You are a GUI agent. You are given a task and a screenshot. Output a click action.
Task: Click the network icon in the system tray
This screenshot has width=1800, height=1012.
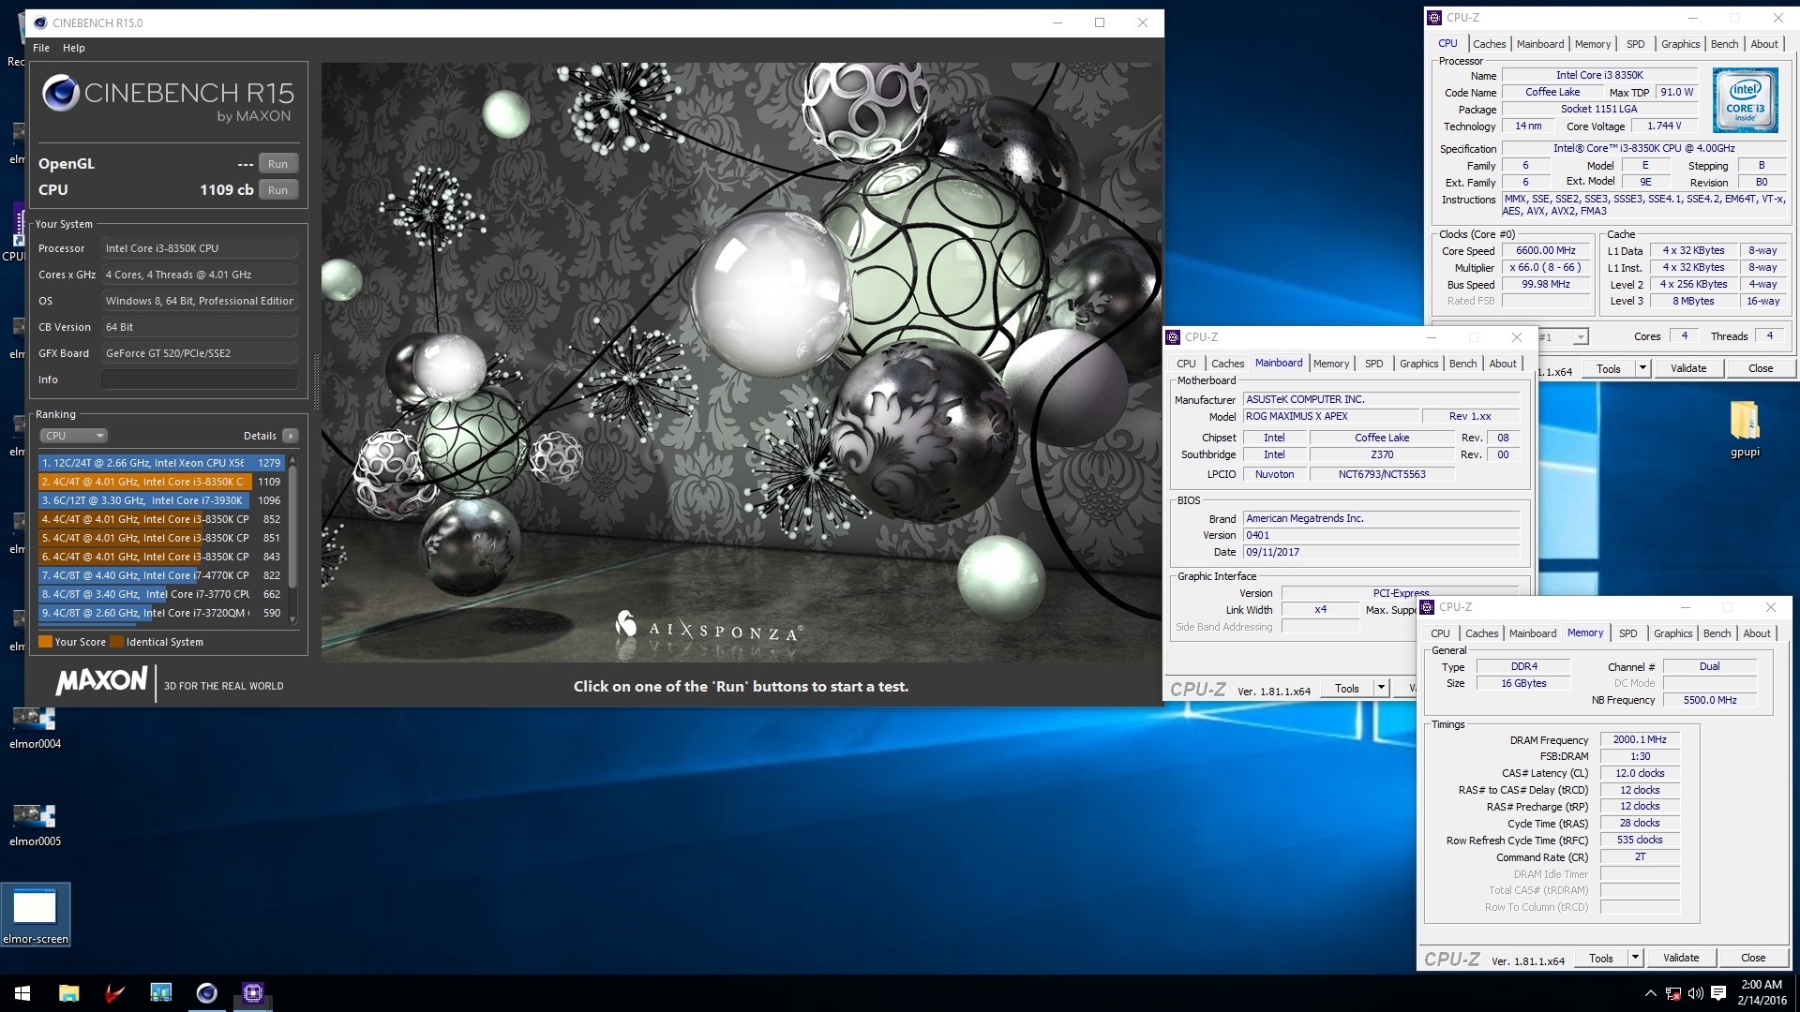tap(1672, 993)
